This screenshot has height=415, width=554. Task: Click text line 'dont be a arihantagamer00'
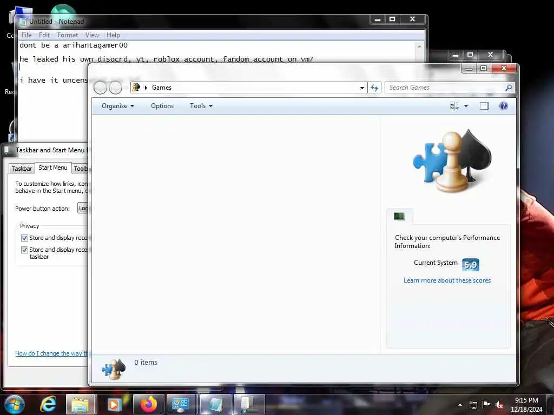point(74,45)
